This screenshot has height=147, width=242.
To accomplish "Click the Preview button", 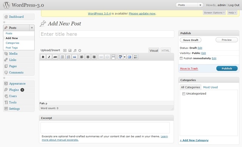I will (226, 40).
